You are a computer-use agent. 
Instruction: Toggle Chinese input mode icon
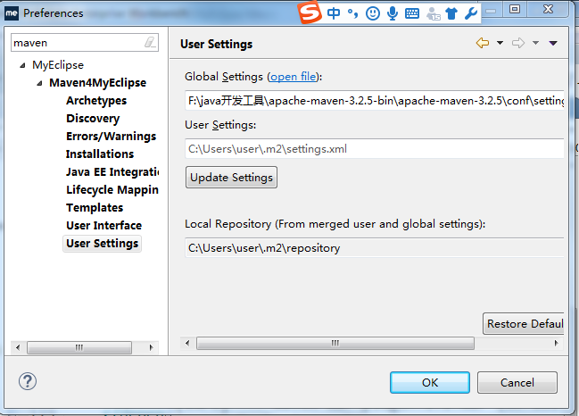[334, 13]
